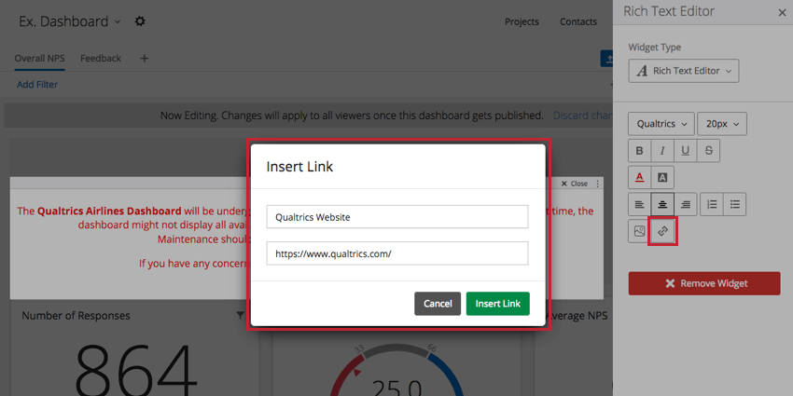
Task: Close the text widget editing bar
Action: [575, 184]
